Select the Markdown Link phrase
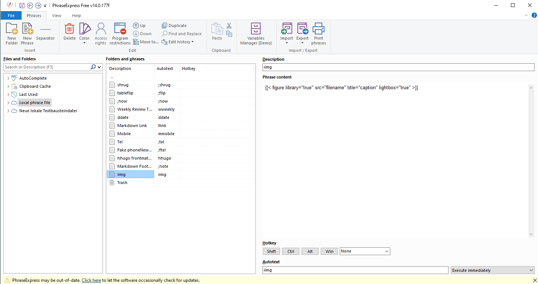538x284 pixels. tap(132, 126)
